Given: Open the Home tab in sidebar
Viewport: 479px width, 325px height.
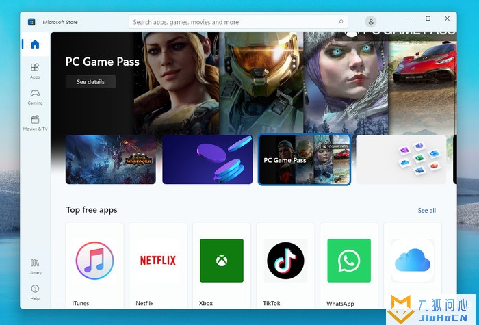Looking at the screenshot, I should [x=35, y=44].
